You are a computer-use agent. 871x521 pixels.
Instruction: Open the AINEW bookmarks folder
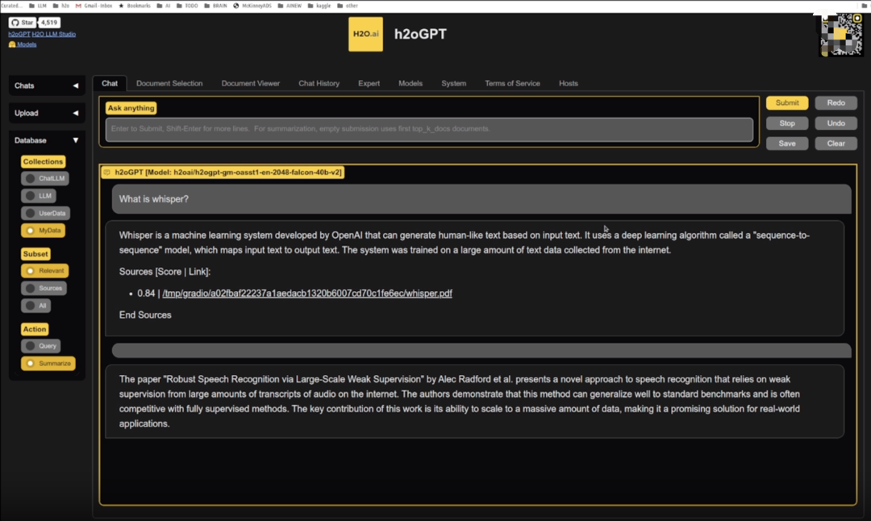click(290, 6)
